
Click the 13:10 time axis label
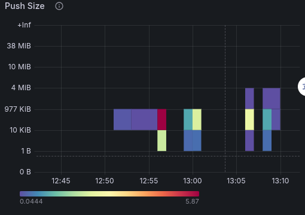[280, 181]
